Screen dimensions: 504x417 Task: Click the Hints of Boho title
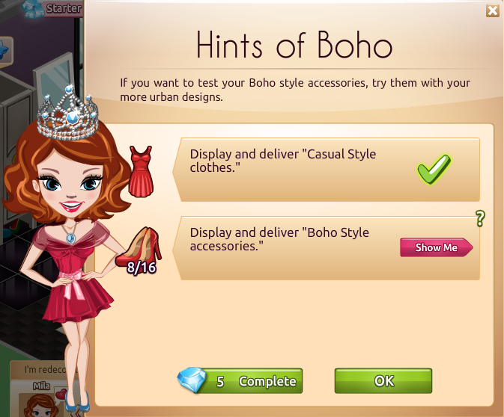click(294, 45)
